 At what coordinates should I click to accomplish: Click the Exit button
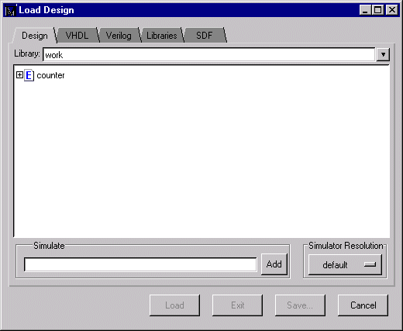237,305
